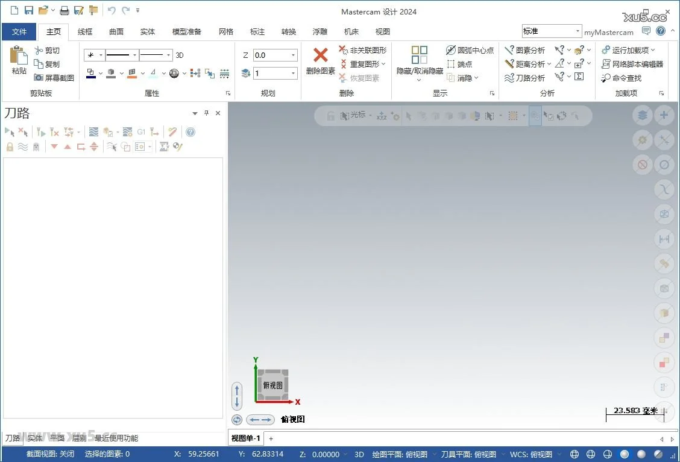The width and height of the screenshot is (680, 462).
Task: Open the myMastercam link
Action: (x=609, y=32)
